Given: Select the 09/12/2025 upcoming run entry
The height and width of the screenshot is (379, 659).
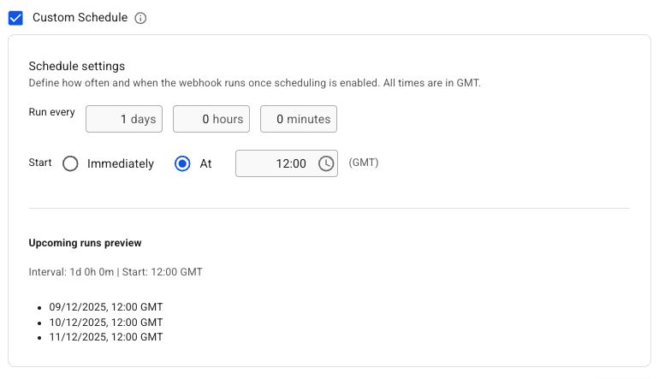Looking at the screenshot, I should tap(106, 306).
